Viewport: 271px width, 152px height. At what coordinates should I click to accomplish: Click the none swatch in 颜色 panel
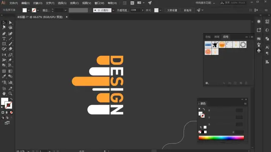tap(200, 132)
